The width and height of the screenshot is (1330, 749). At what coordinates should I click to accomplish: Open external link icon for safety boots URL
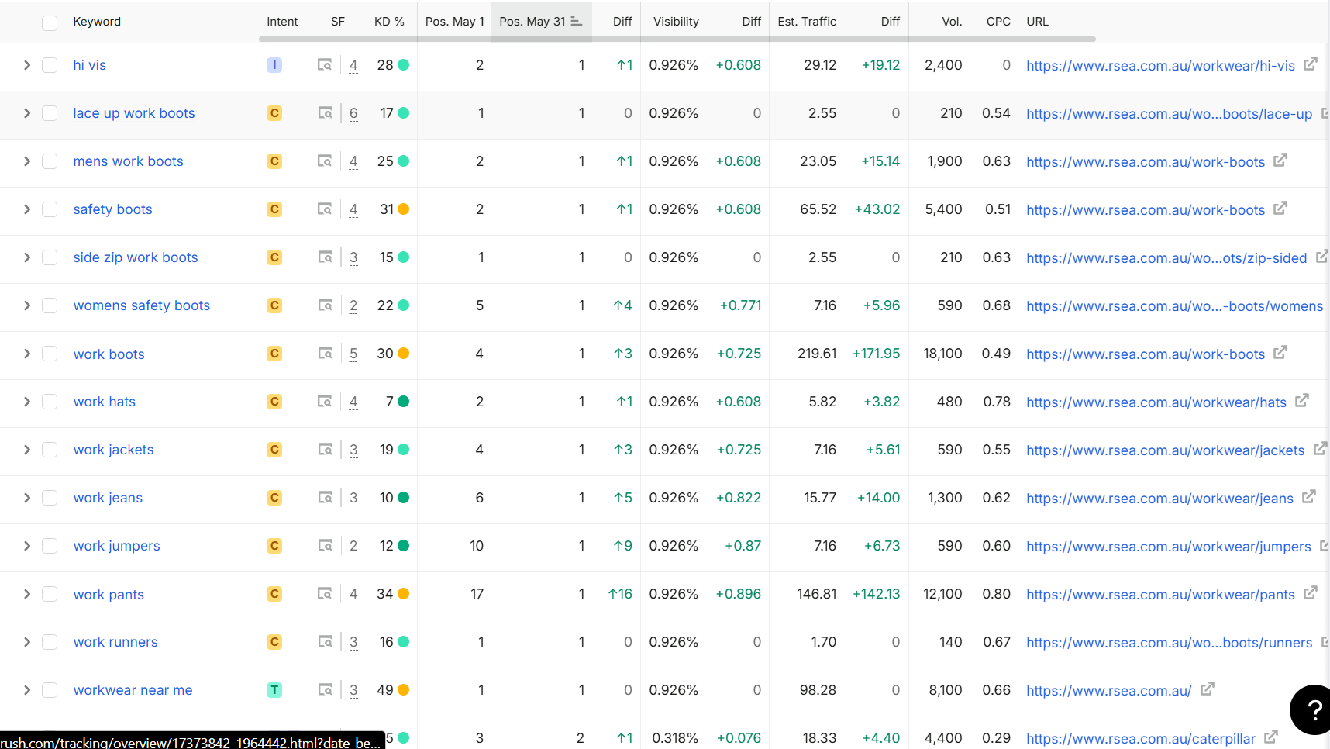coord(1280,208)
